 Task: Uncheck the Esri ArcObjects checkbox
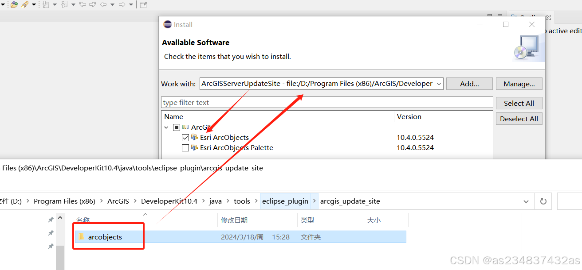[x=185, y=137]
